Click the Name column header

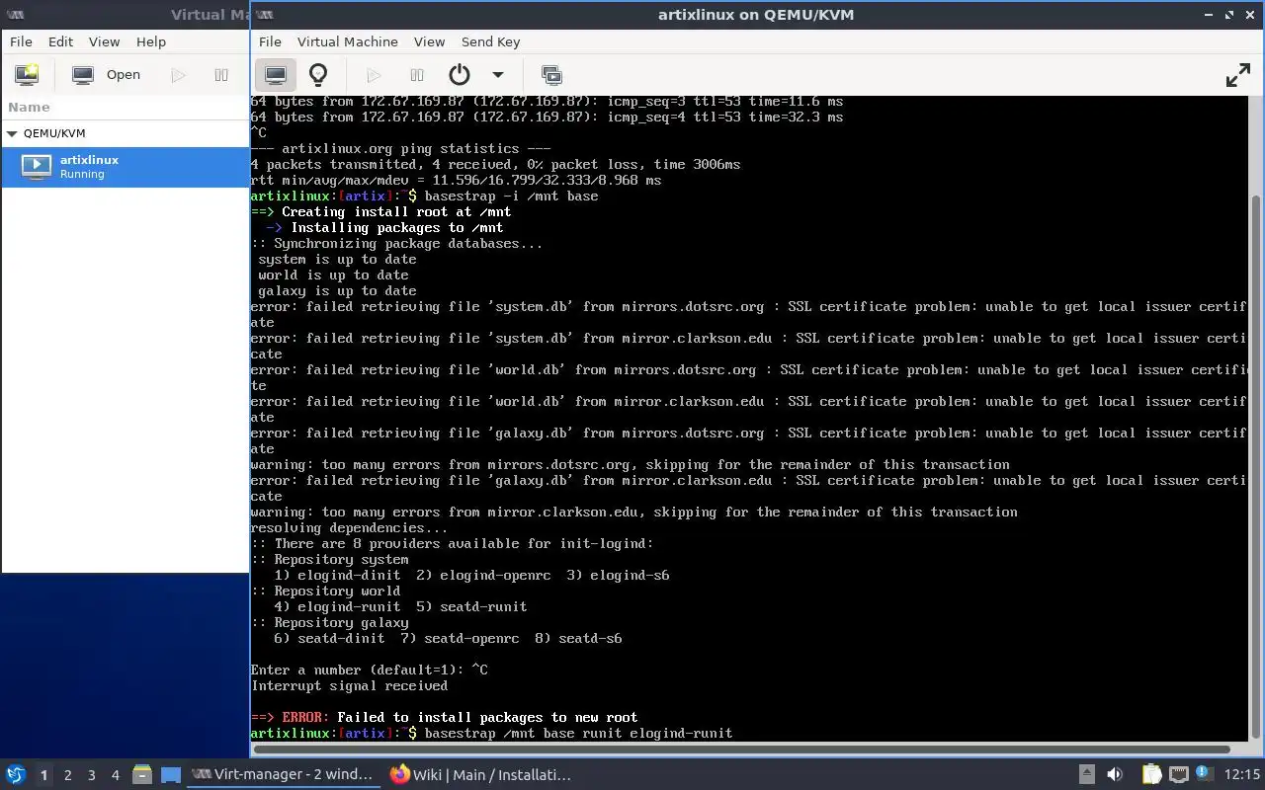click(125, 107)
